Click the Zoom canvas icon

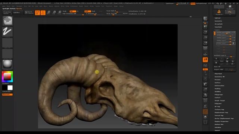click(205, 32)
